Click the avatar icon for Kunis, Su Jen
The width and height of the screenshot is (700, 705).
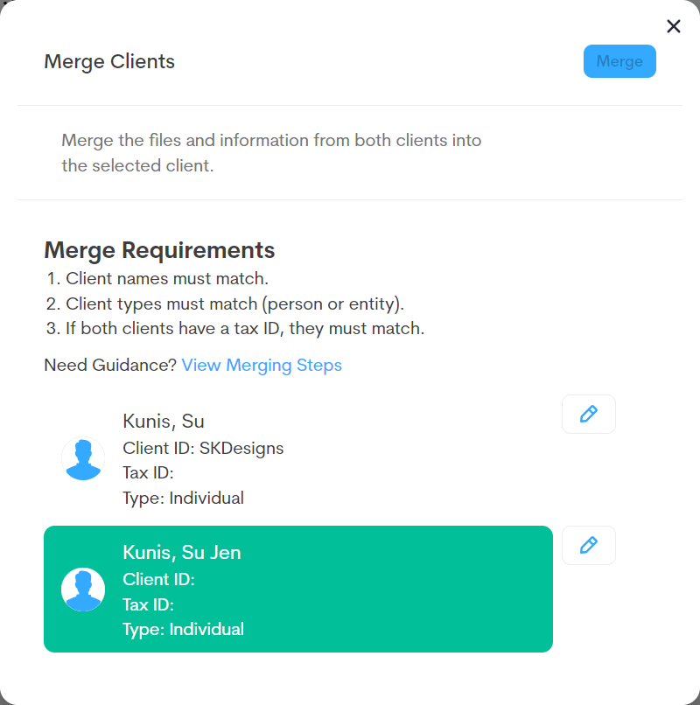[83, 590]
